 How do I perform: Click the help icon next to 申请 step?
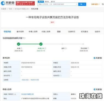click(x=21, y=48)
